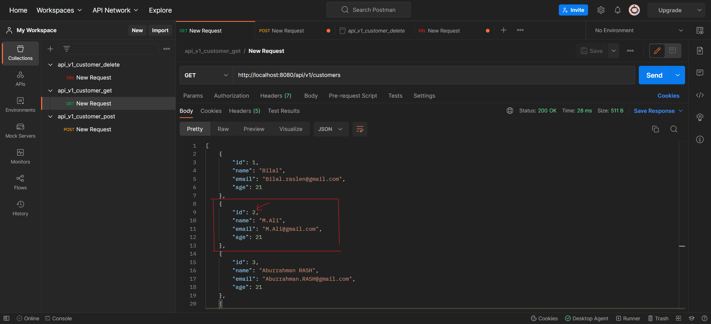
Task: Create a new collection with plus icon
Action: pos(50,49)
